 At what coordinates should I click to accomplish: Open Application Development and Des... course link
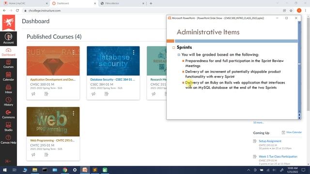[53, 79]
